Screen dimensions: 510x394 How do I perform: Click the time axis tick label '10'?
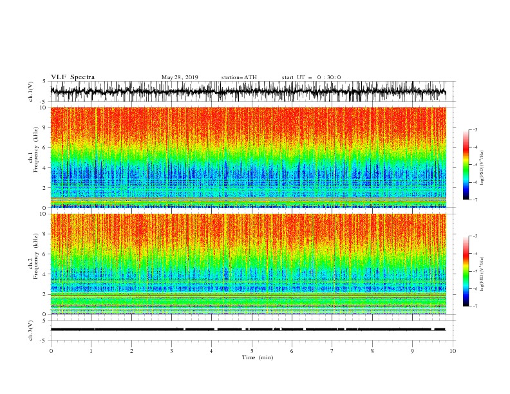(453, 351)
